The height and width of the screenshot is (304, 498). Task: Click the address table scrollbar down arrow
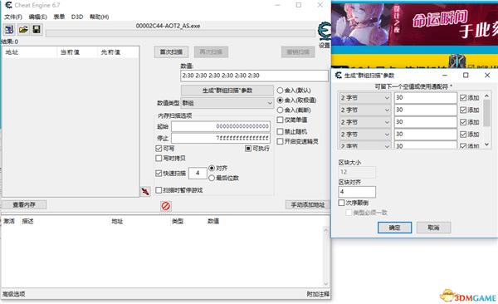point(326,283)
